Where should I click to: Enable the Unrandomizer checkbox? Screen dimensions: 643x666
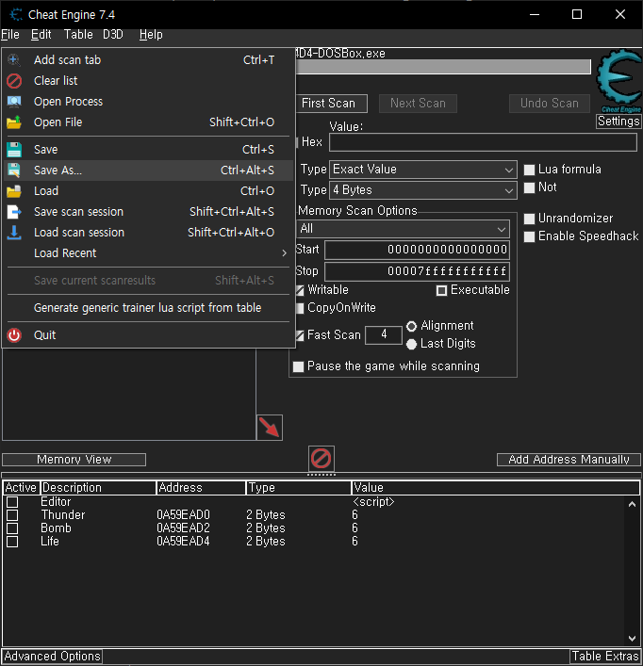coord(529,219)
